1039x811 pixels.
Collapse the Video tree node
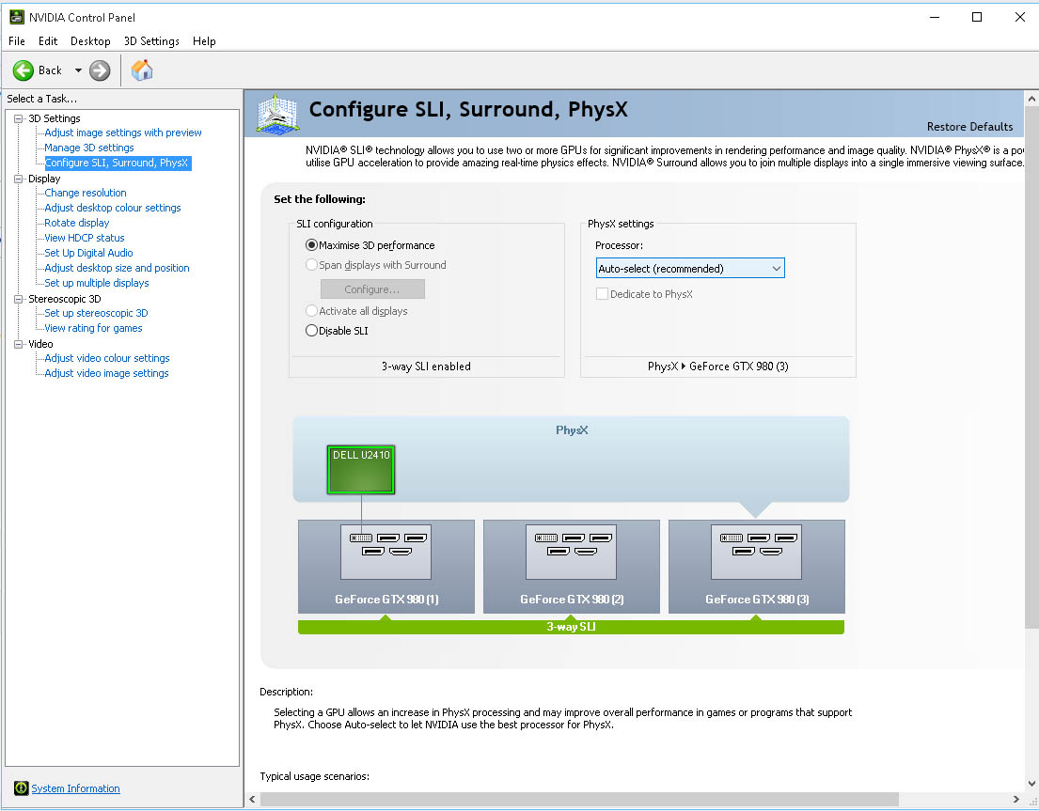tap(19, 344)
